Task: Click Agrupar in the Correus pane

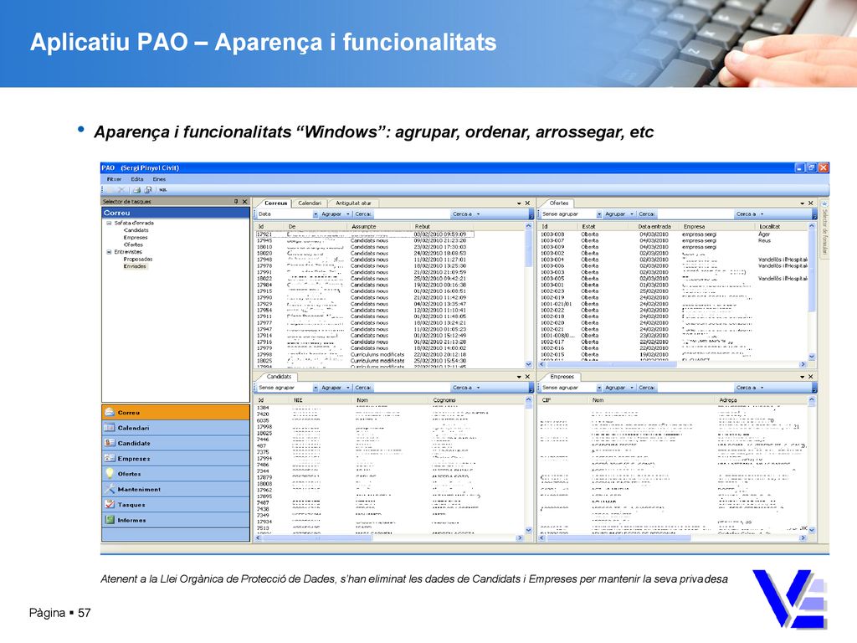Action: pyautogui.click(x=331, y=214)
